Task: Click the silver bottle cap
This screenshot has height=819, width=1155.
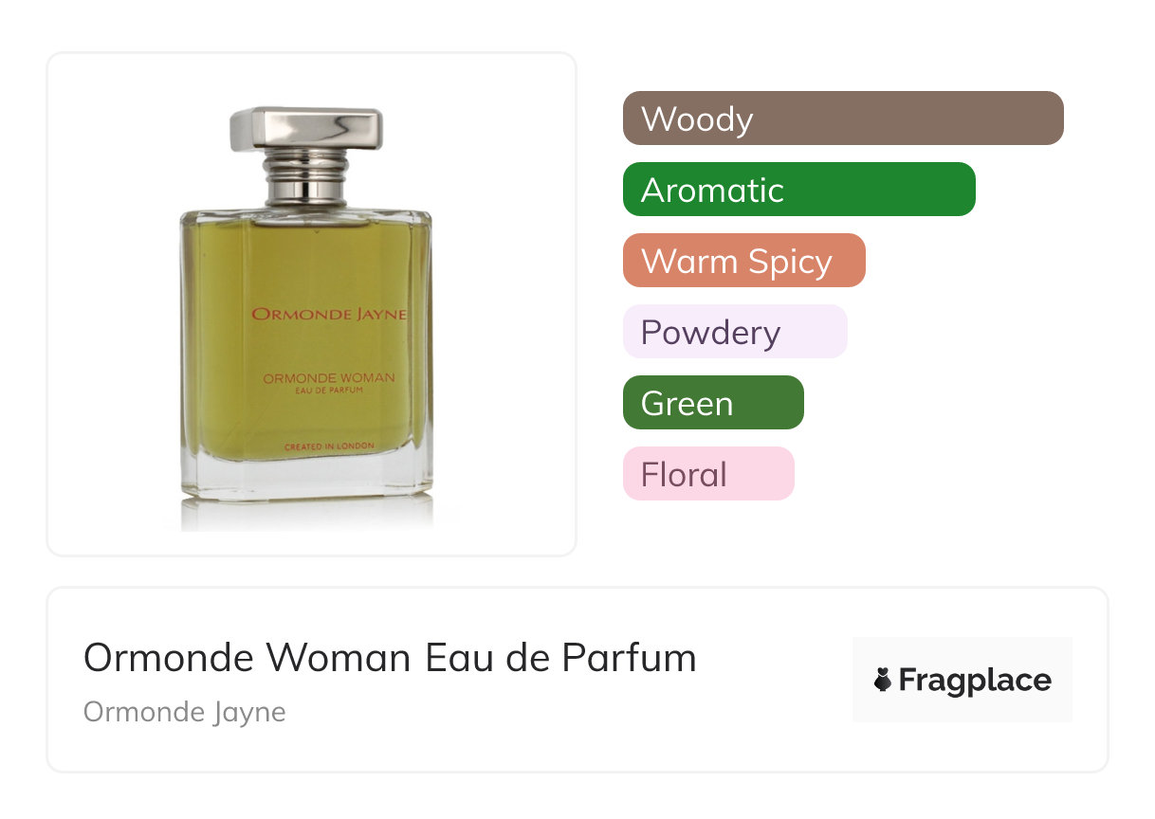Action: click(x=306, y=130)
